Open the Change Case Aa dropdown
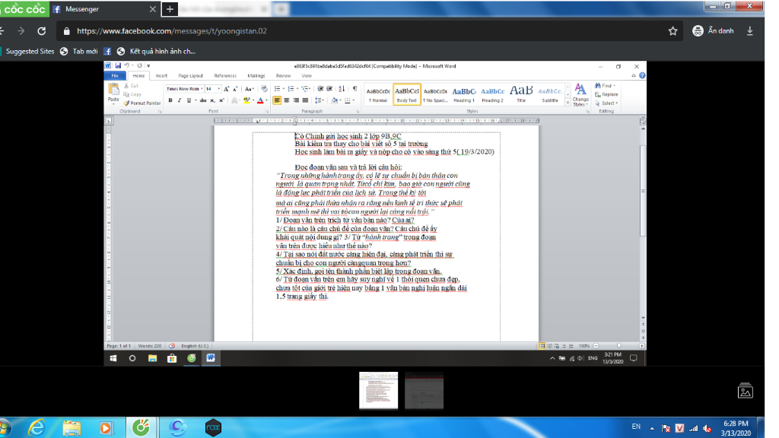This screenshot has width=779, height=438. 250,89
